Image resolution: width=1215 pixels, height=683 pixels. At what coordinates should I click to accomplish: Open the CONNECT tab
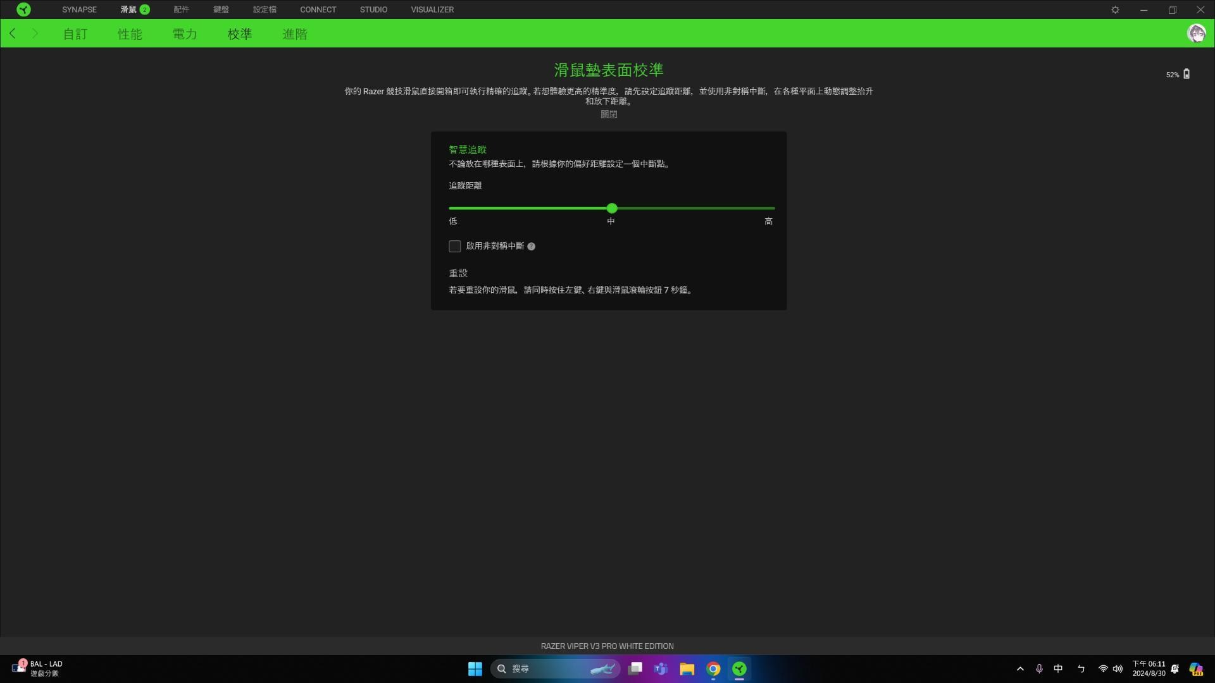point(318,9)
